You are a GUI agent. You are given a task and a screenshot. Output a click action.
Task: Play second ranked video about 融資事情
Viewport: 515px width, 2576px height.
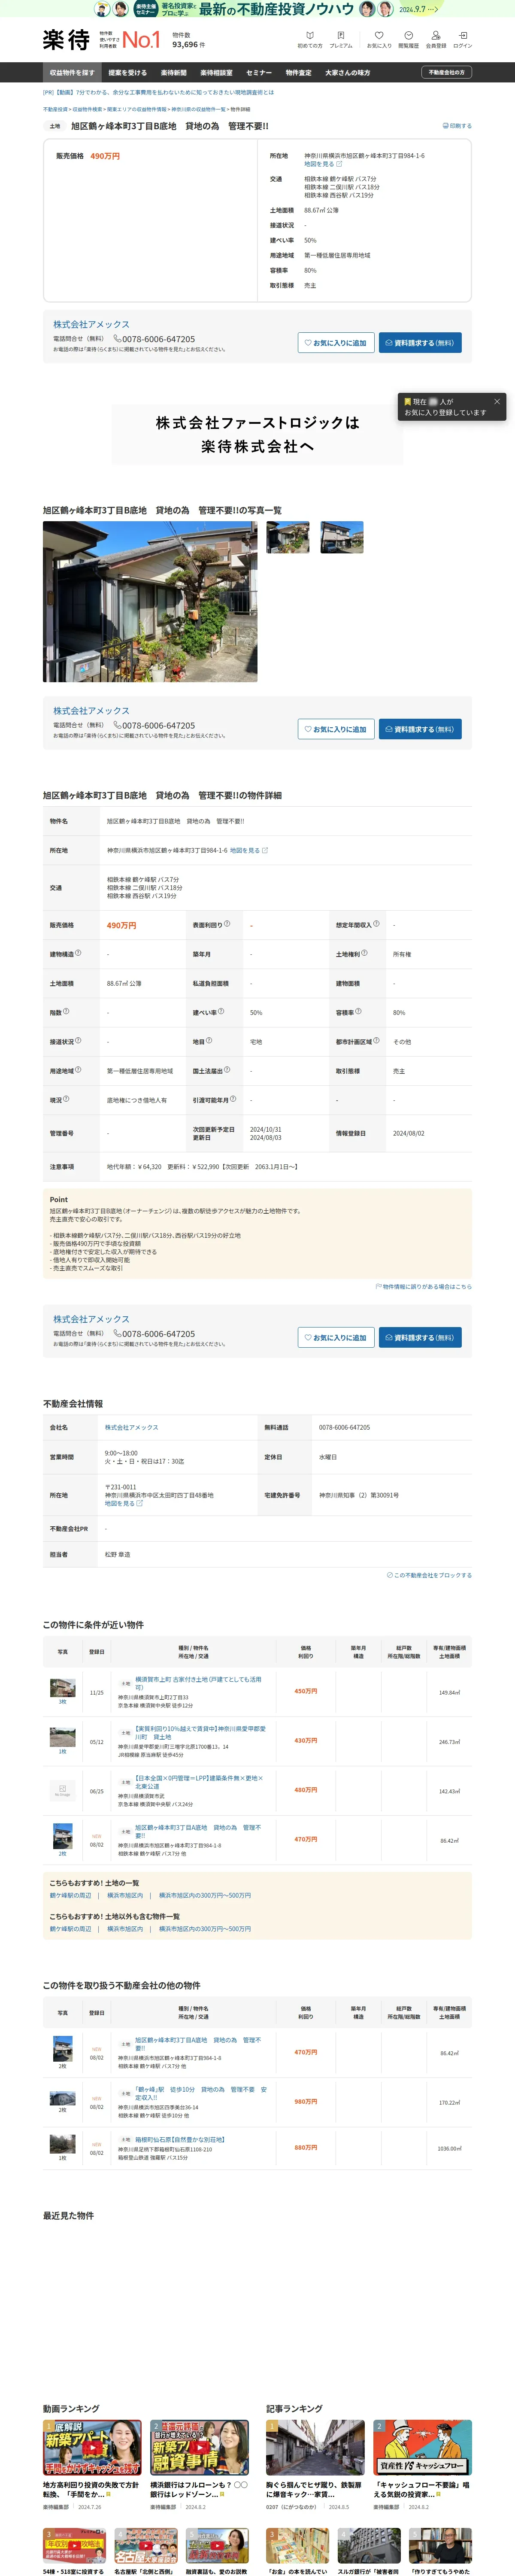[199, 2447]
